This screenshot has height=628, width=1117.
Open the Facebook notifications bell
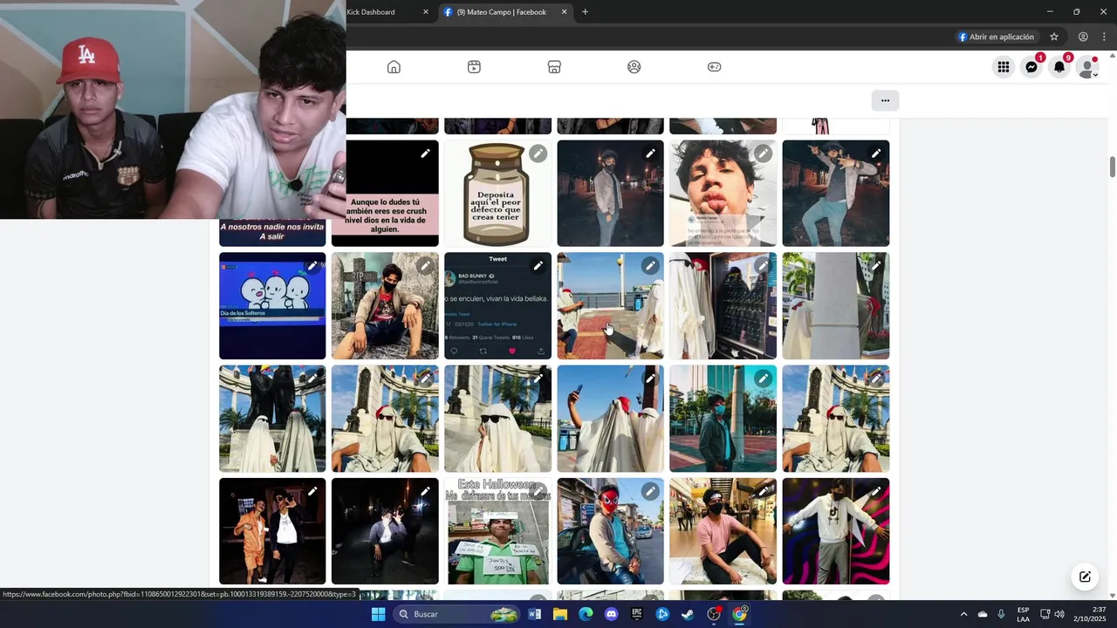pos(1059,67)
